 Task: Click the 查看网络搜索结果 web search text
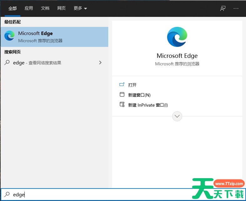[45, 63]
